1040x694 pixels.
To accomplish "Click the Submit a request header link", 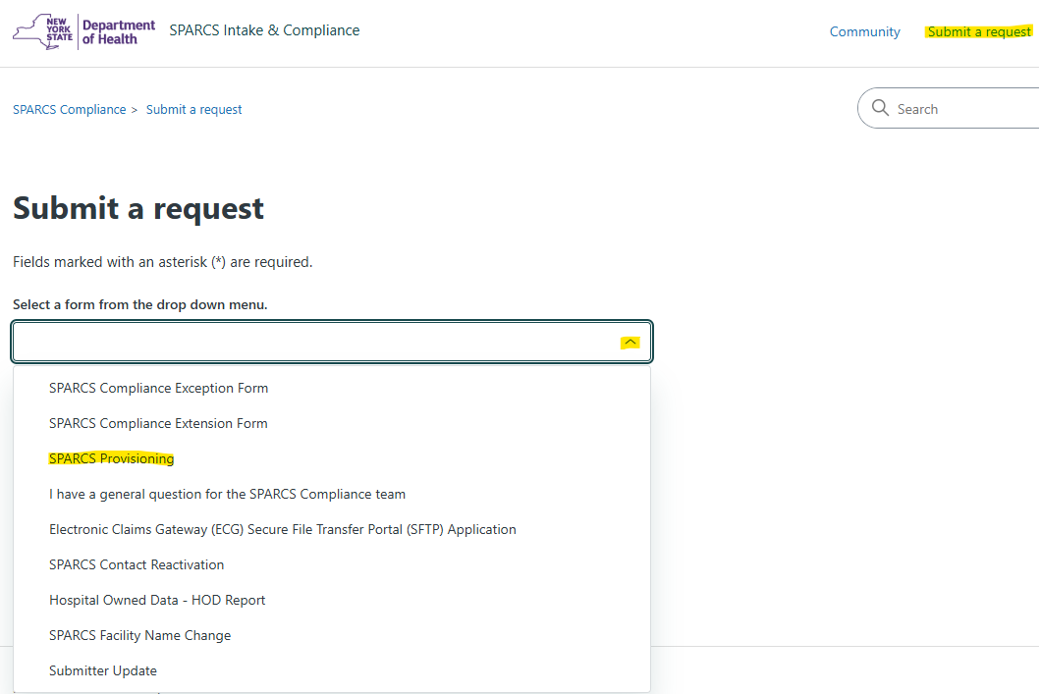I will click(x=979, y=31).
